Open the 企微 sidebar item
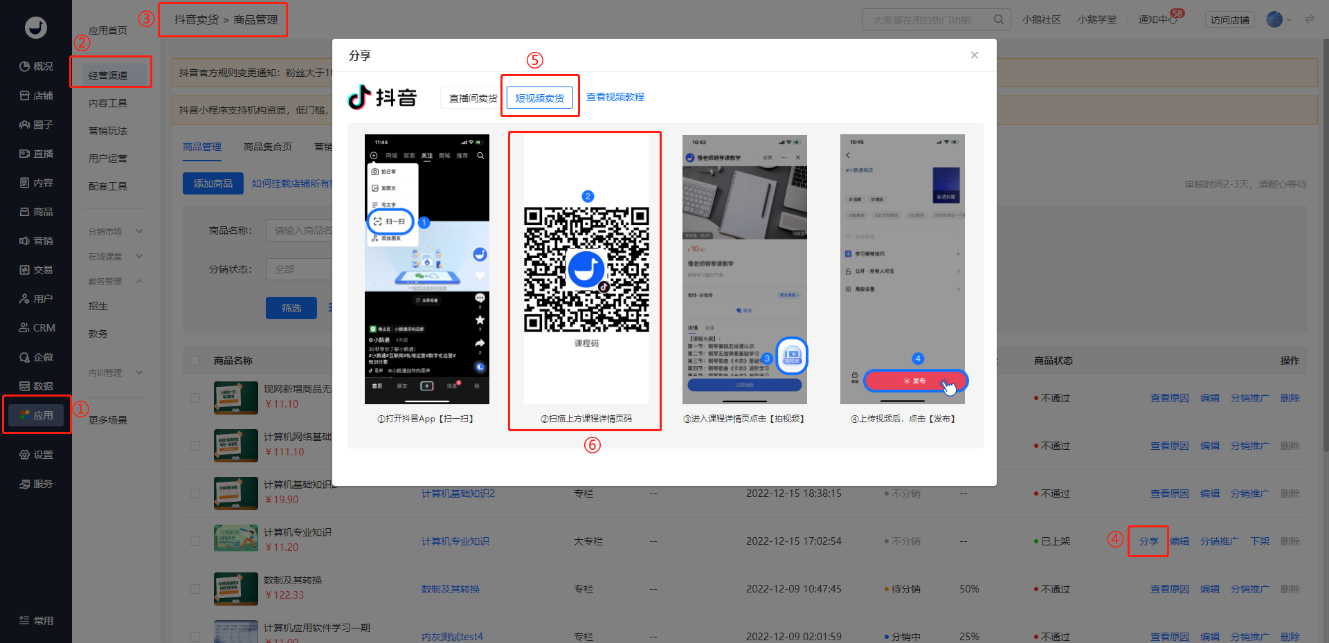1329x643 pixels. pos(36,357)
